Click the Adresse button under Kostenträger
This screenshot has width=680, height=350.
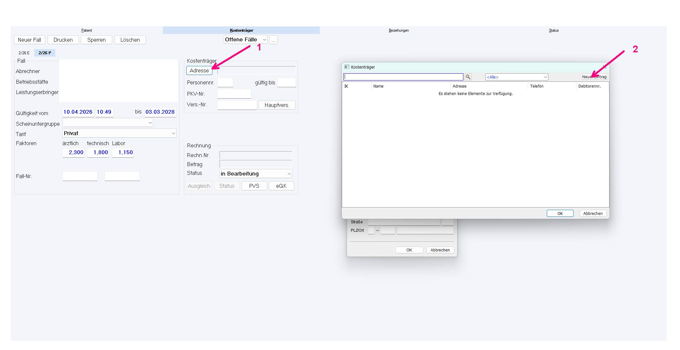point(199,70)
